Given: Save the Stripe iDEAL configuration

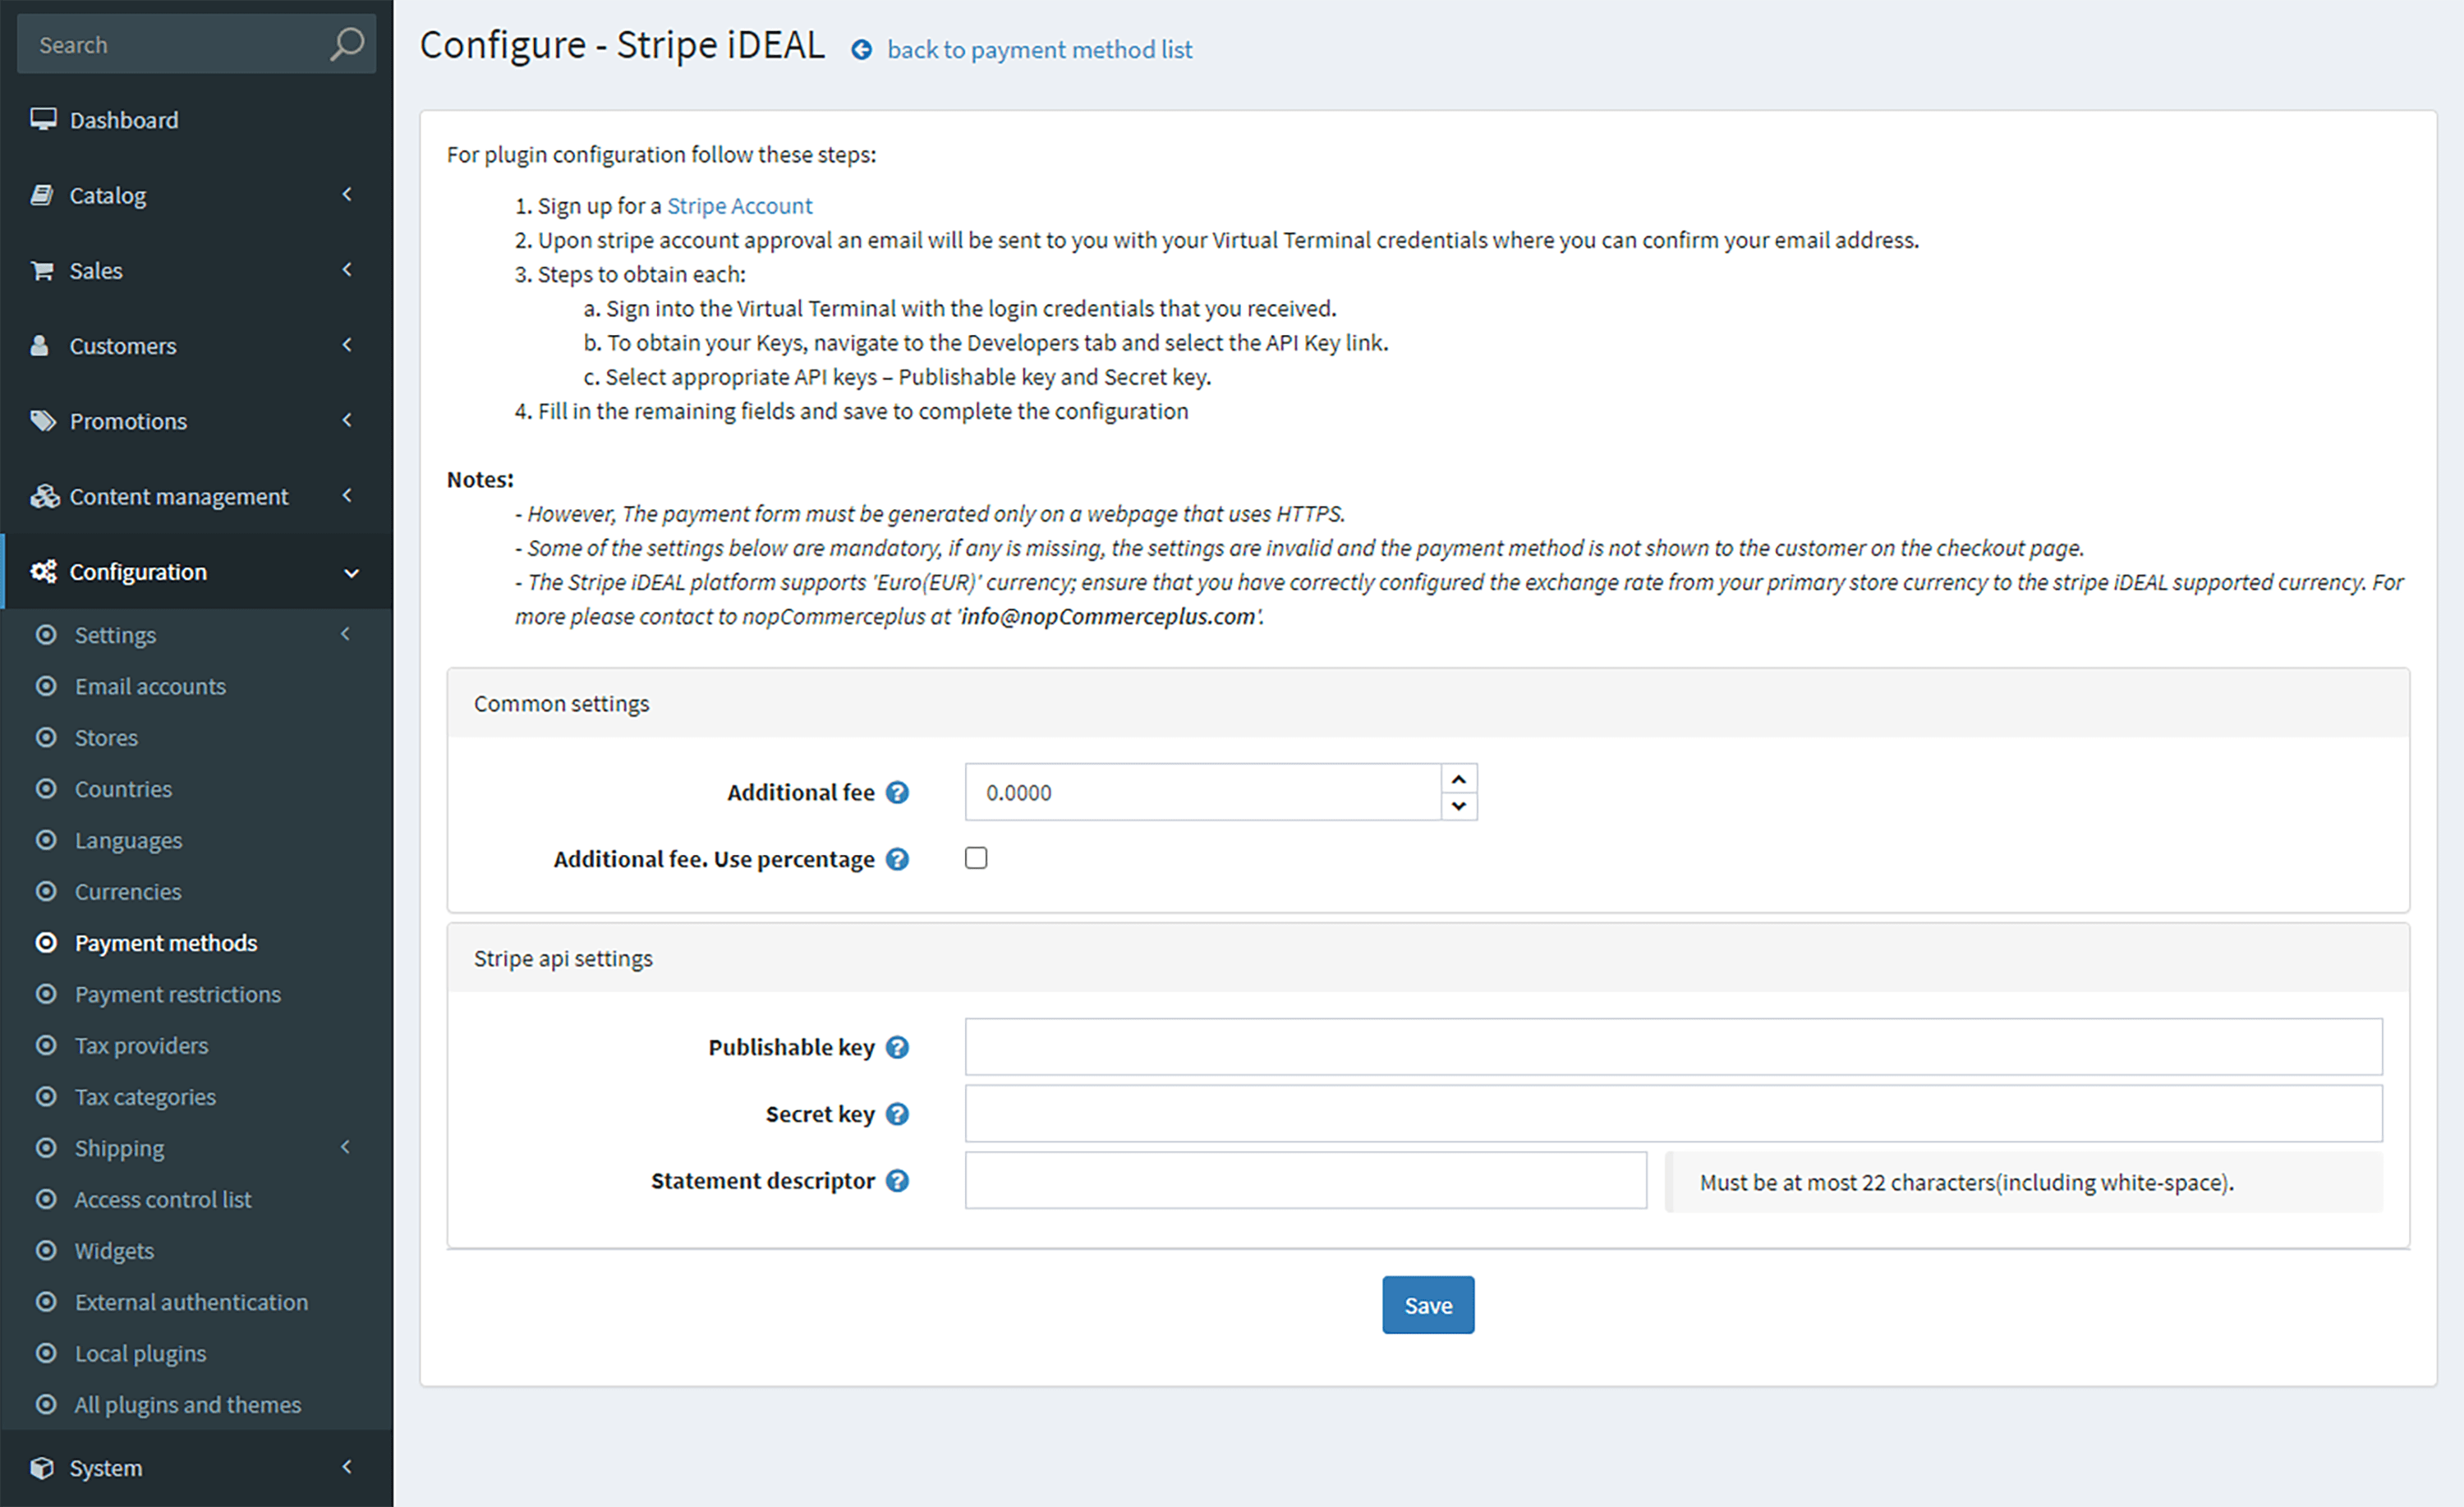Looking at the screenshot, I should 1428,1305.
